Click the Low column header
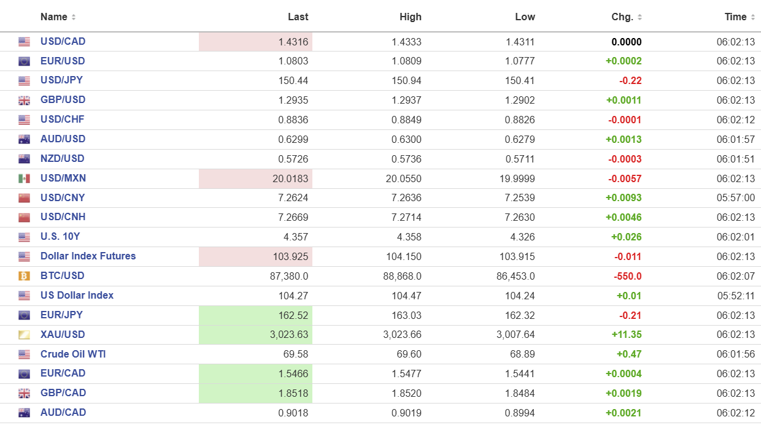Screen dimensions: 761x425 click(x=525, y=17)
